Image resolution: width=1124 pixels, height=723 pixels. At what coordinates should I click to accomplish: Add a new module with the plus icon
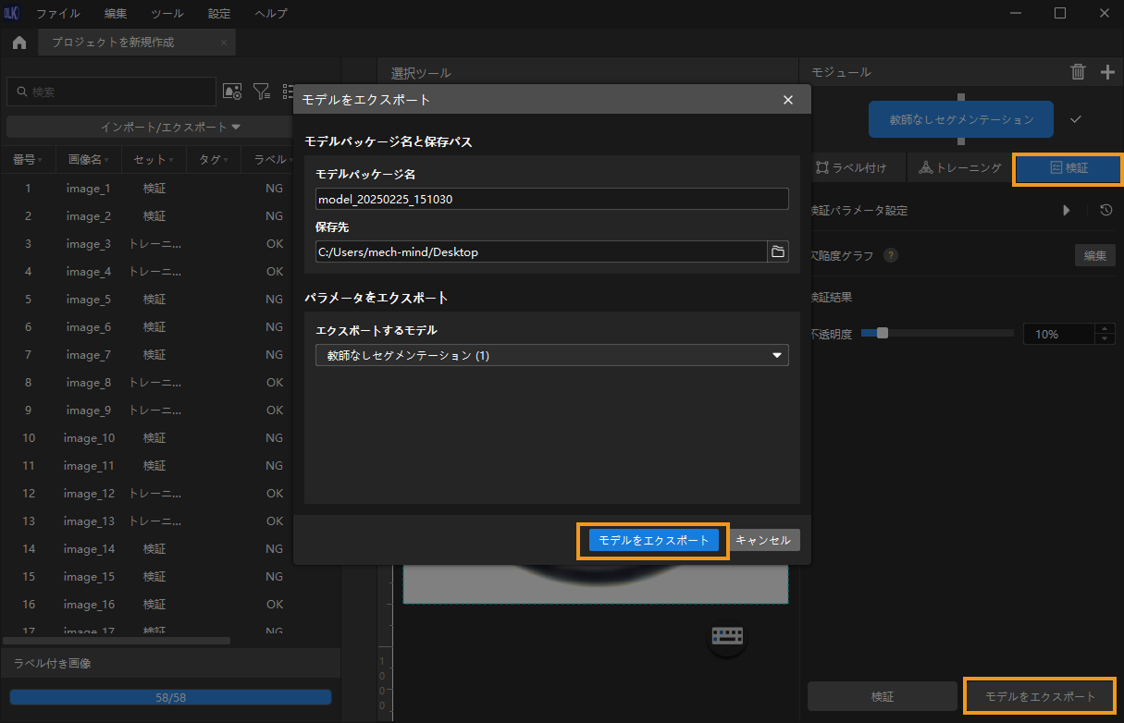[1107, 72]
